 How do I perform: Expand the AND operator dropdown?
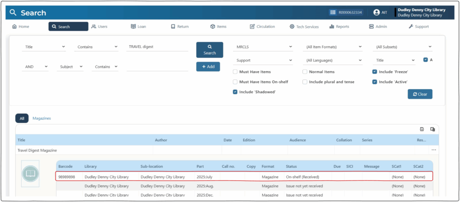click(35, 67)
